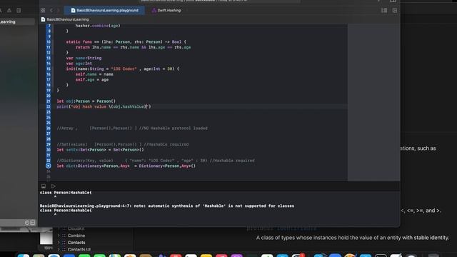
Task: Click 'var name:String' line
Action: [84, 58]
